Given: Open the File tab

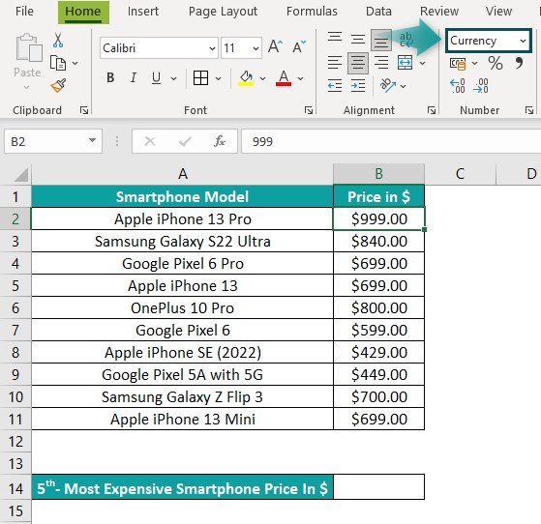Looking at the screenshot, I should click(x=24, y=12).
